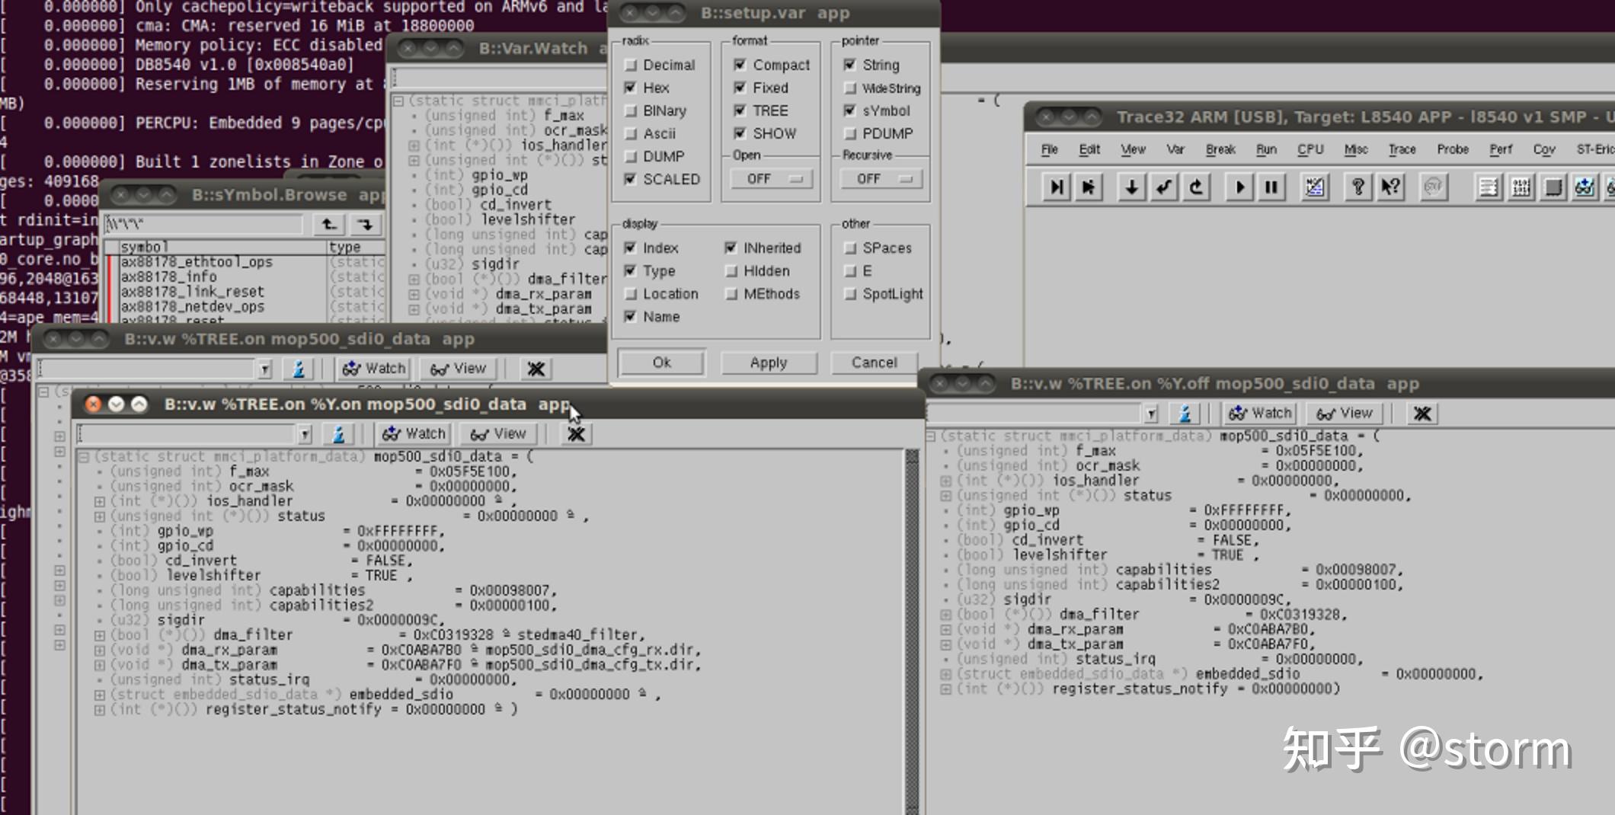Click the Apply button in setup.var
Viewport: 1615px width, 815px height.
pos(768,363)
